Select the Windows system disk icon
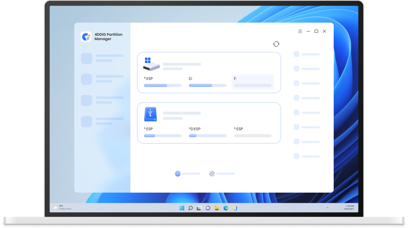This screenshot has width=408, height=228. pyautogui.click(x=151, y=64)
